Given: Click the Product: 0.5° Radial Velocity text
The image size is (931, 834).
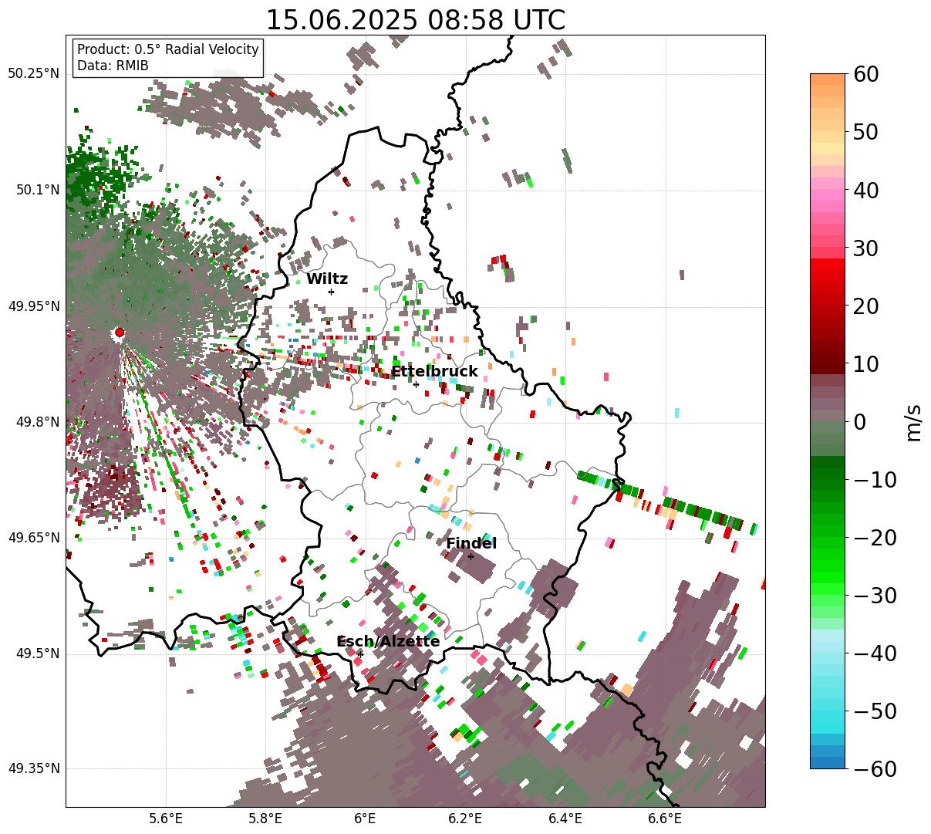Looking at the screenshot, I should click(x=168, y=49).
